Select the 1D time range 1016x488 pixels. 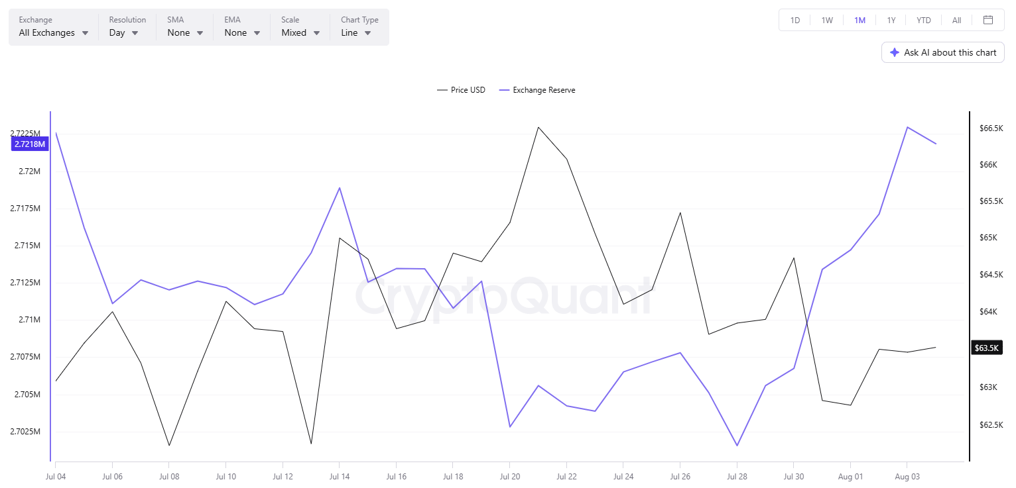point(795,20)
